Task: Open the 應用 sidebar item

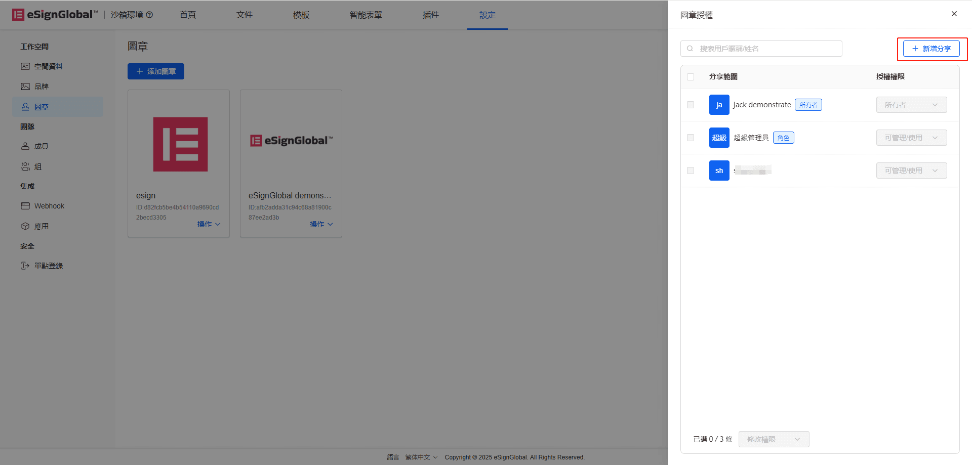Action: [58, 226]
